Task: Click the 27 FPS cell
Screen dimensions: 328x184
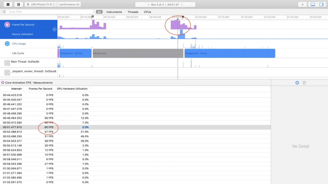Action: coord(49,164)
